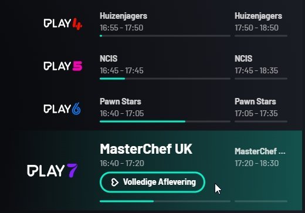Open the Play 7 channel logo

point(52,171)
